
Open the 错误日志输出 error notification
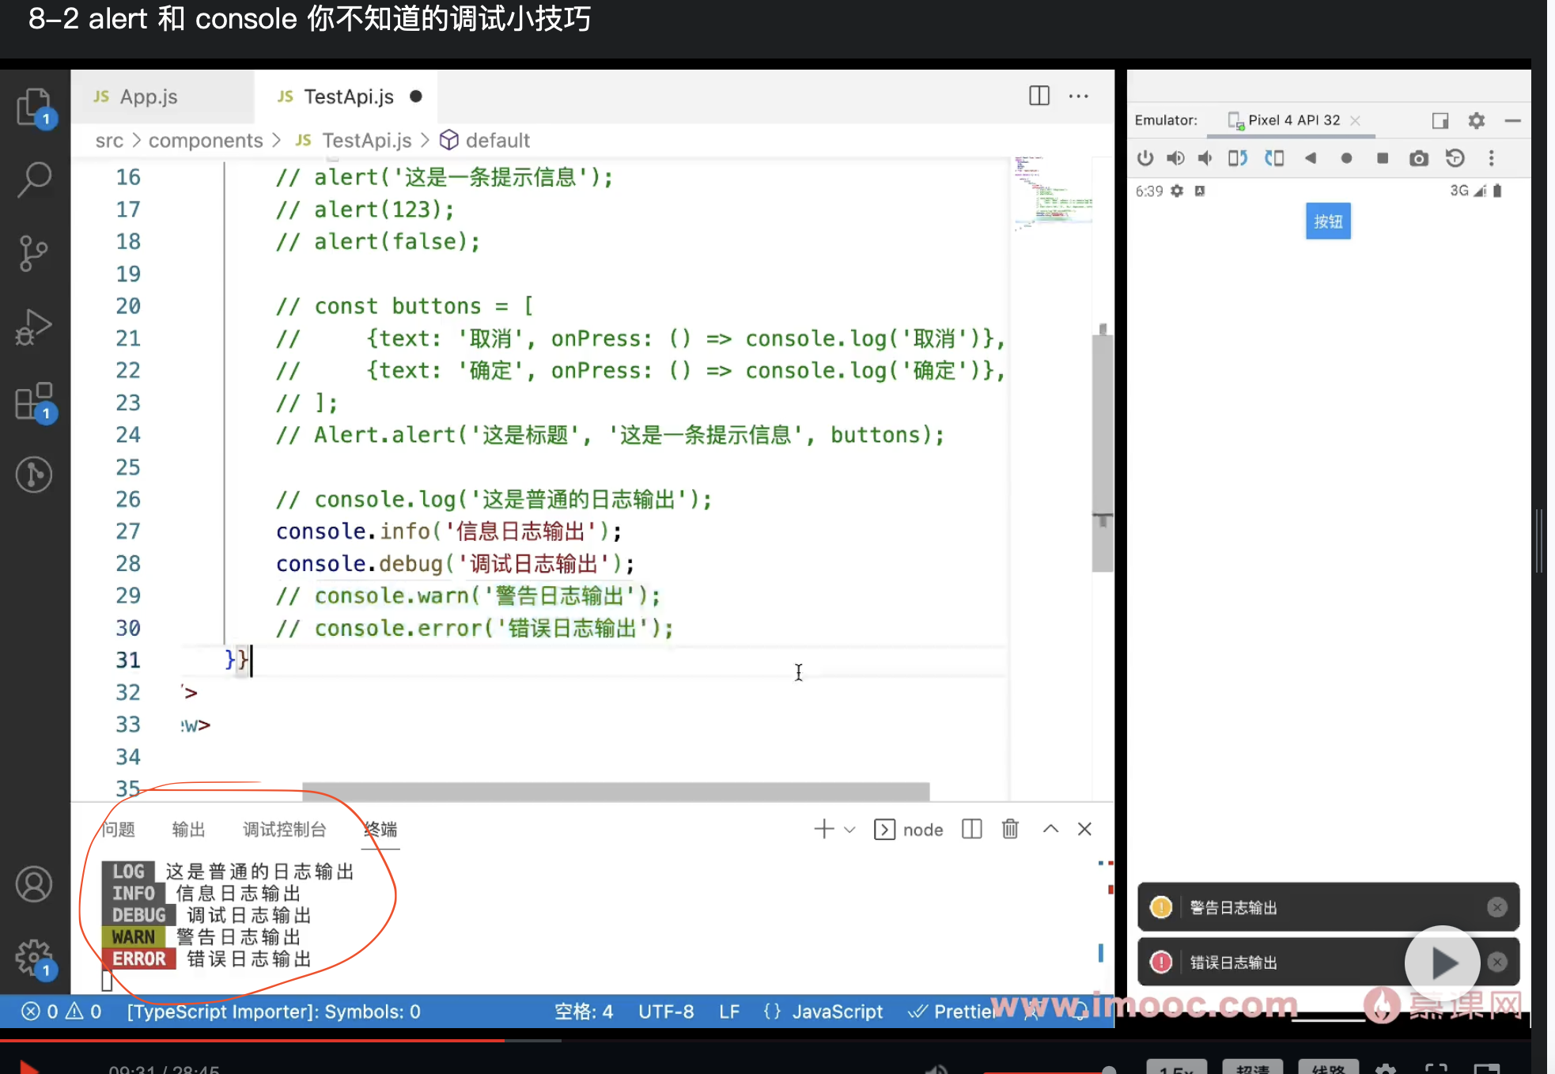coord(1328,962)
